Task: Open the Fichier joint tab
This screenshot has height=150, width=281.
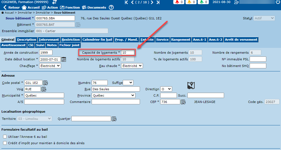Action: (69, 45)
